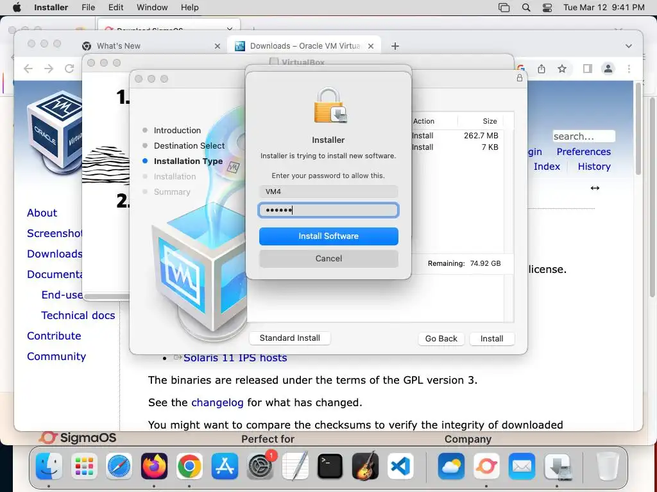Click the width toggle double arrow on page

point(595,188)
